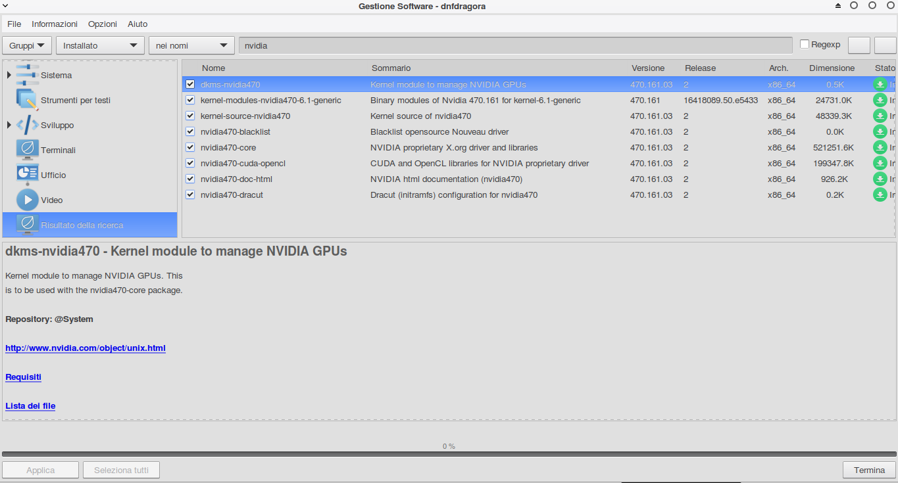
Task: Open the File menu
Action: (14, 24)
